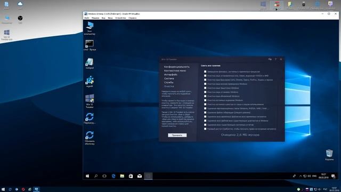Open the Устройства menu in VirtualBox

[120, 18]
